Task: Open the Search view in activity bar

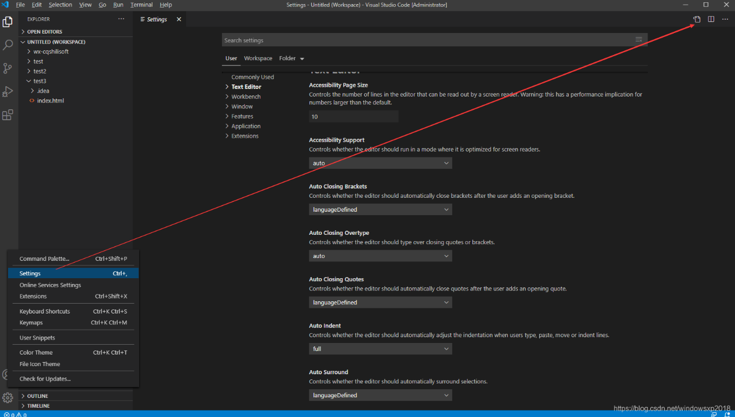Action: 8,45
